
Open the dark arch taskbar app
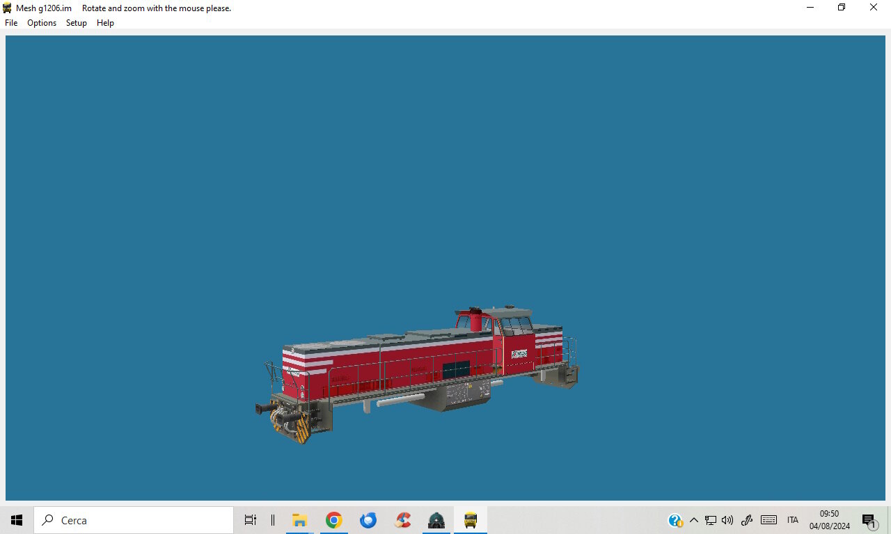436,520
